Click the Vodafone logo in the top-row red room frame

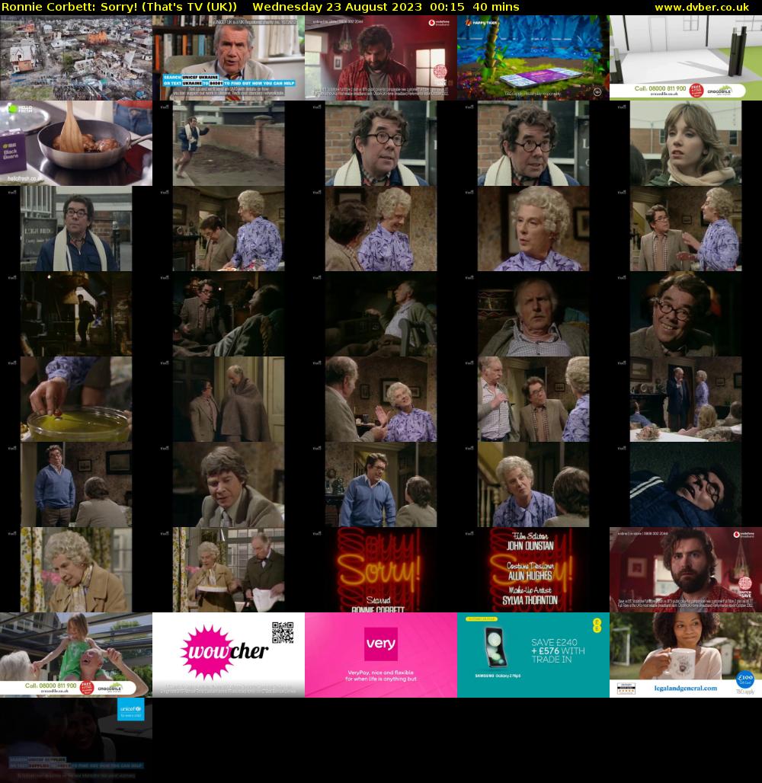click(x=439, y=23)
